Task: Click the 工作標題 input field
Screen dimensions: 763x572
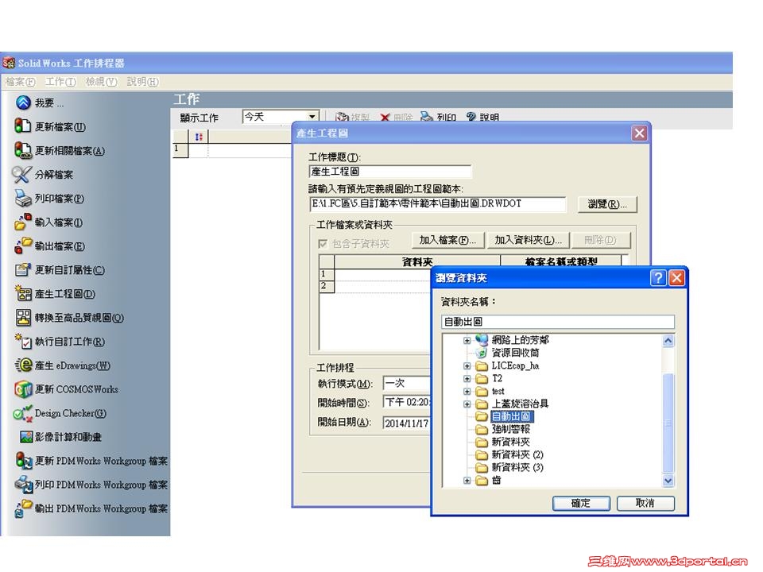Action: [390, 172]
